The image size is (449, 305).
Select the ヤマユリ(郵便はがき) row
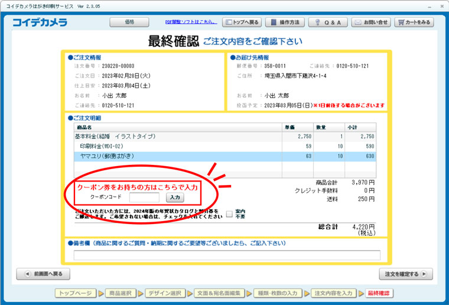pos(177,156)
